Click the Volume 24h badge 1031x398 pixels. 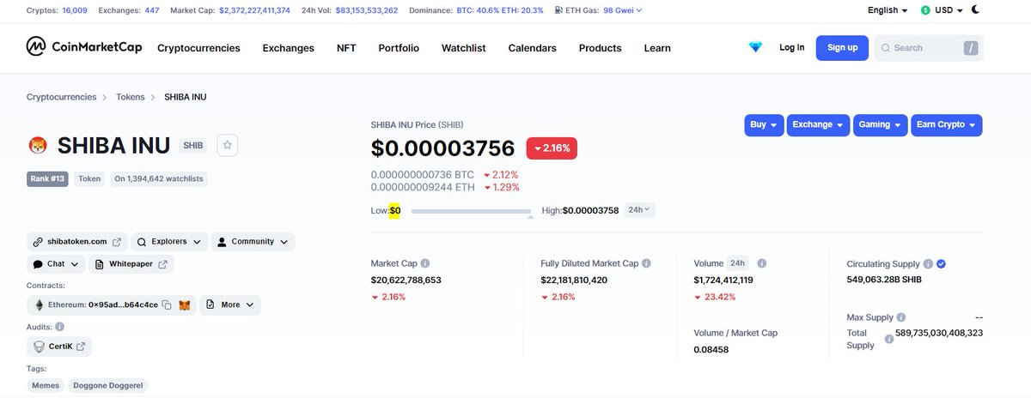[x=738, y=264]
